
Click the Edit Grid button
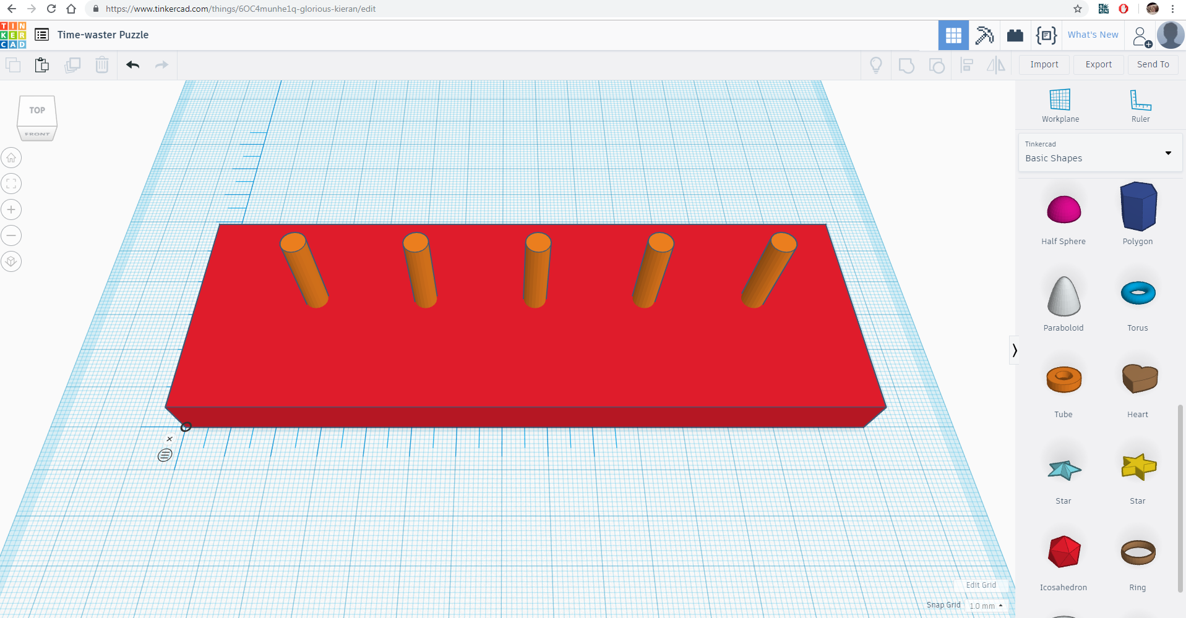point(981,585)
